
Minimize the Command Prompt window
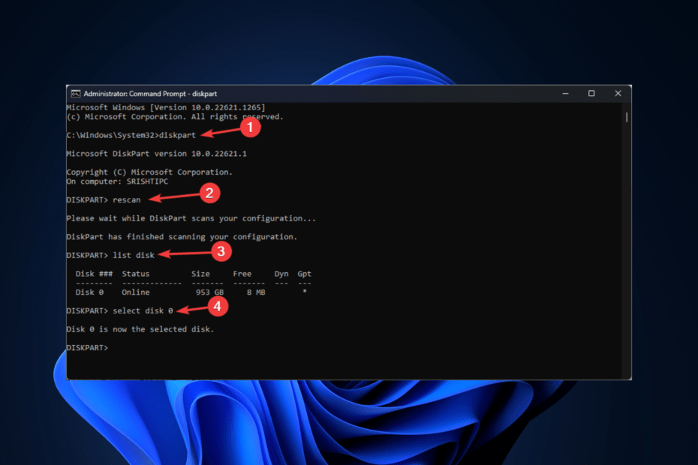coord(565,94)
